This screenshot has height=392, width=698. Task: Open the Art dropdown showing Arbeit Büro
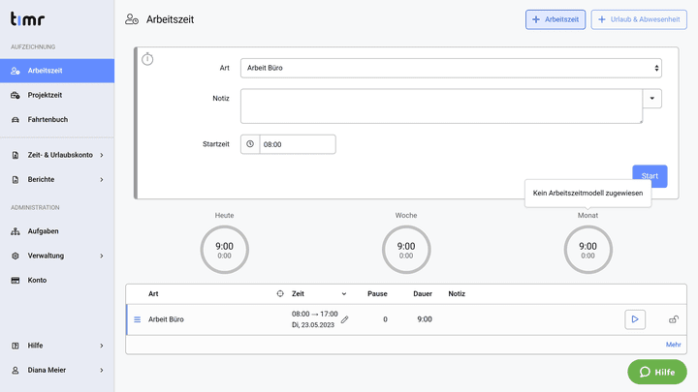tap(451, 68)
